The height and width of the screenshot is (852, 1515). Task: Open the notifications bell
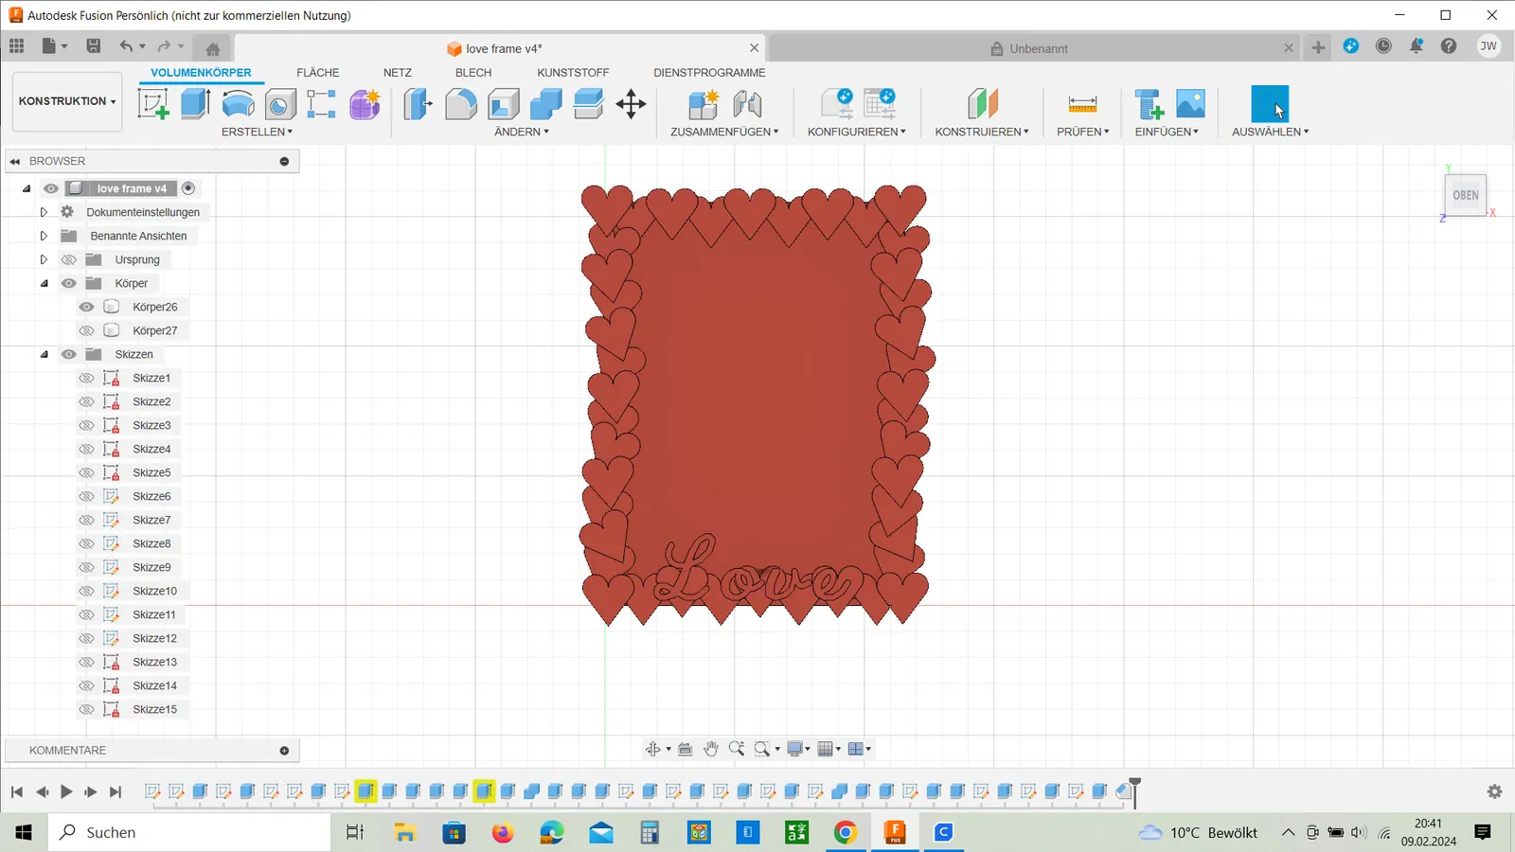pos(1417,46)
